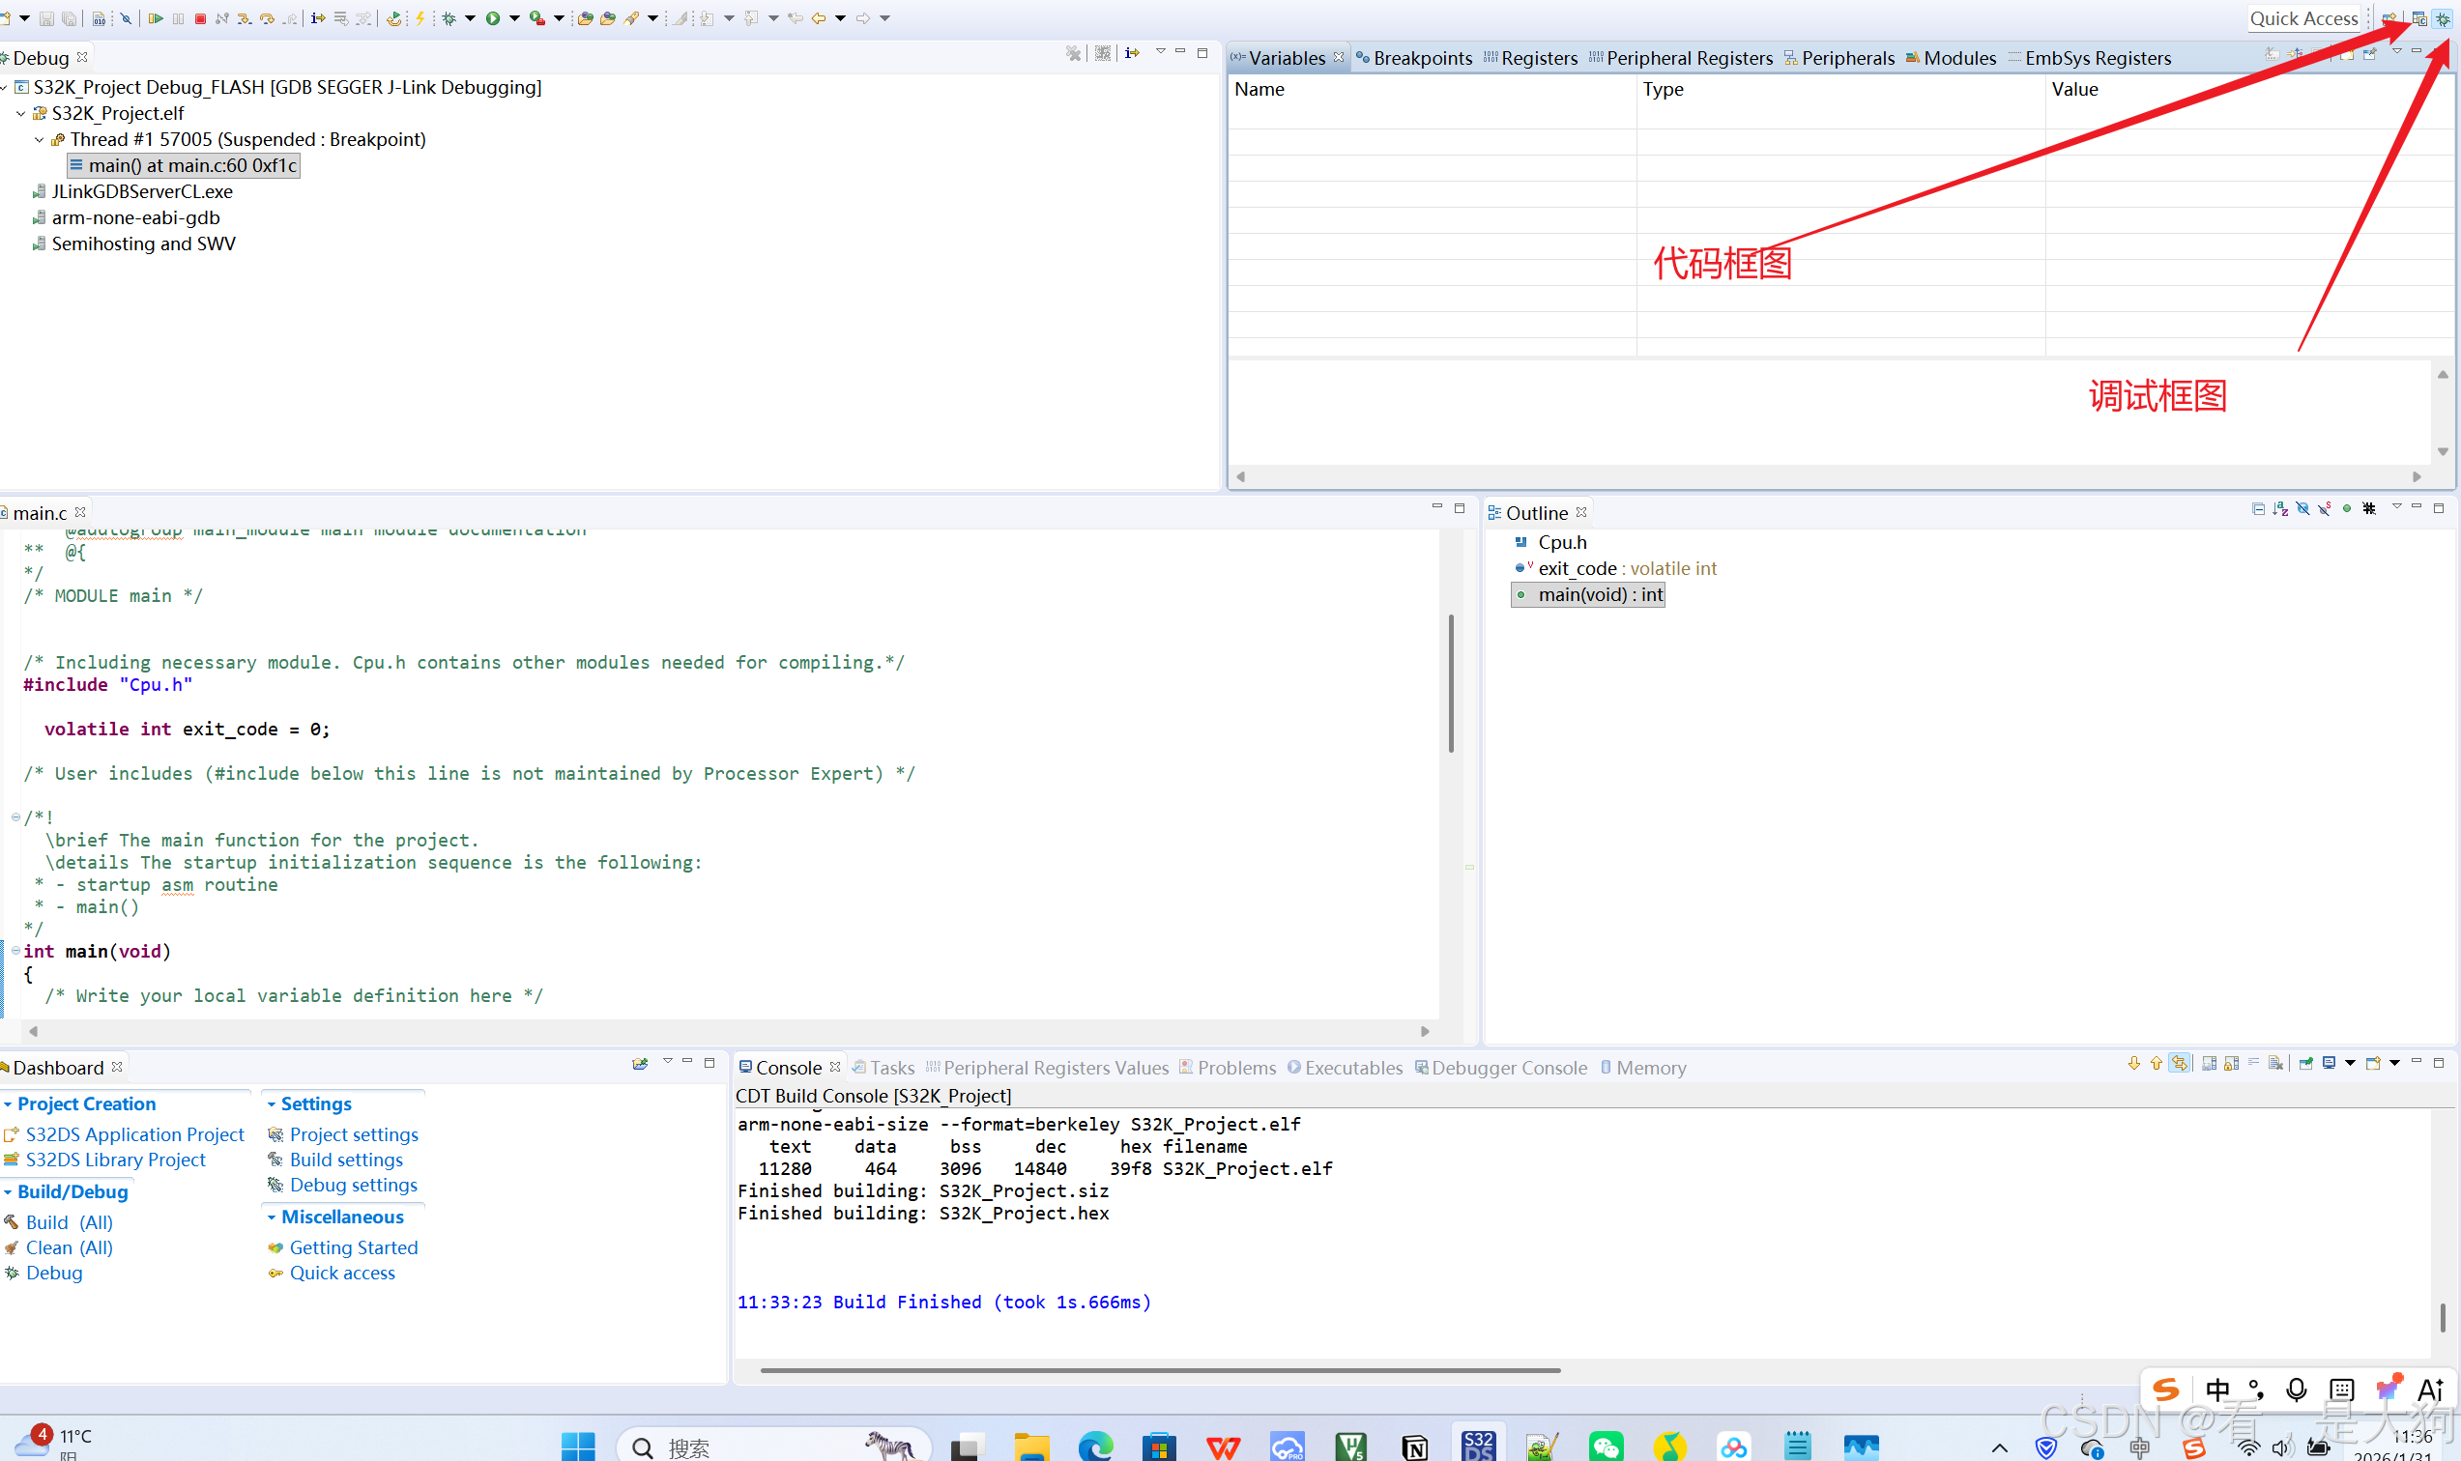Collapse the Project Creation section

(8, 1104)
